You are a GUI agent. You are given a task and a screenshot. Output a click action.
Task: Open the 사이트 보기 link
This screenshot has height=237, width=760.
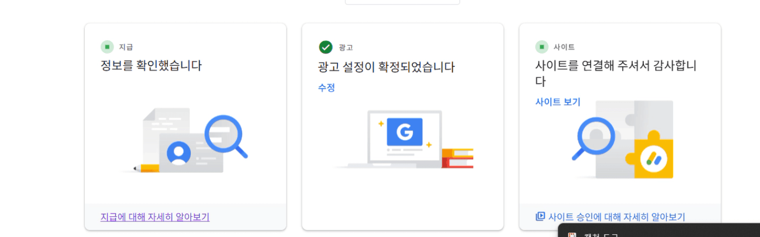[557, 102]
